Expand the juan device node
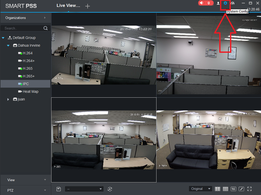The width and height of the screenshot is (261, 195). point(8,99)
